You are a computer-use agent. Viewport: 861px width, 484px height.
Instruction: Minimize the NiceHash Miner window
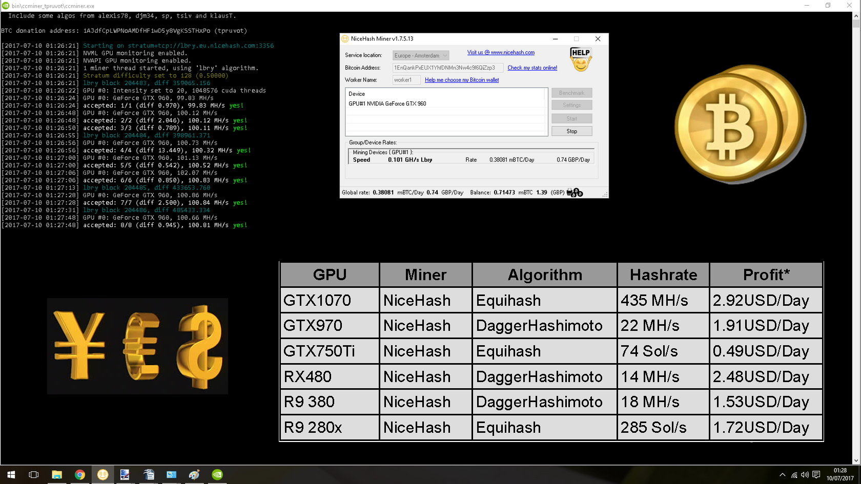[x=555, y=39]
